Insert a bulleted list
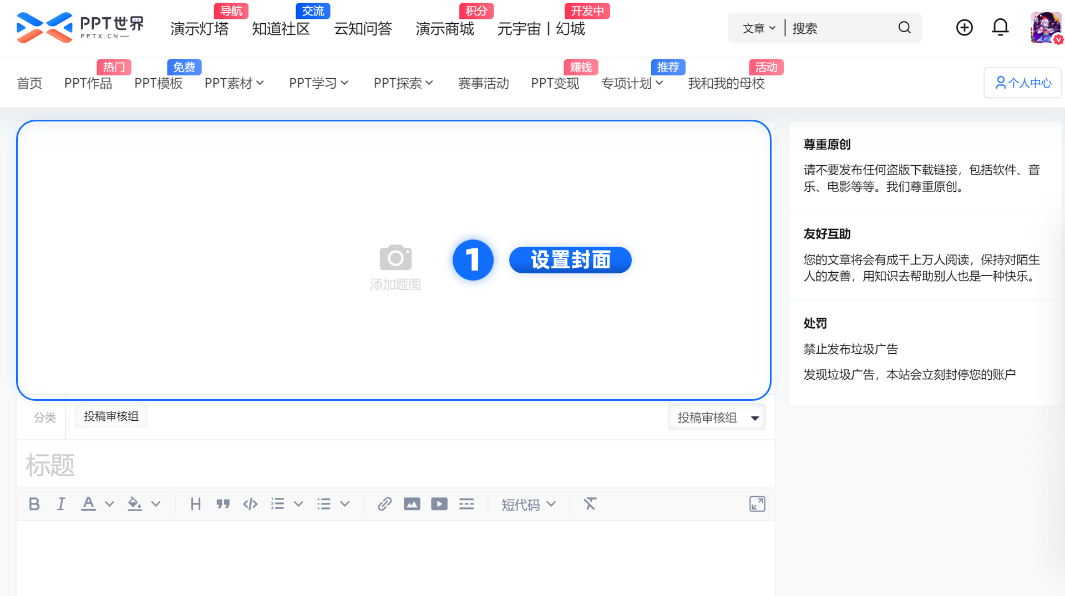Screen dimensions: 1065x596 pyautogui.click(x=324, y=504)
